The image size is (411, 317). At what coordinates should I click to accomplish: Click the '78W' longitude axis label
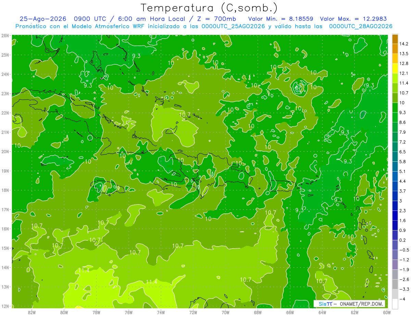(x=96, y=312)
